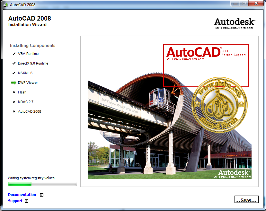Click the AutoCAD 2008 Installation Wizard title
Screen dimensions: 266x211
[x=30, y=21]
